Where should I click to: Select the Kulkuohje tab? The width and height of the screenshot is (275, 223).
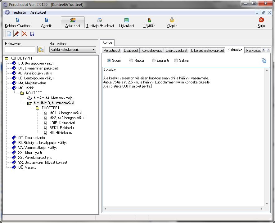[235, 50]
